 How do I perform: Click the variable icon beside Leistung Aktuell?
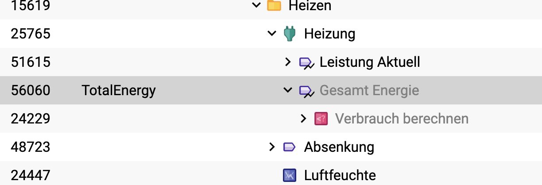click(x=306, y=62)
